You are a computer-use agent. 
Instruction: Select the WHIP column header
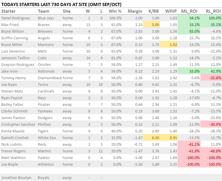pos(171,11)
